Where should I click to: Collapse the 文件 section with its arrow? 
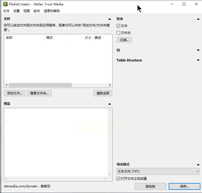110,19
